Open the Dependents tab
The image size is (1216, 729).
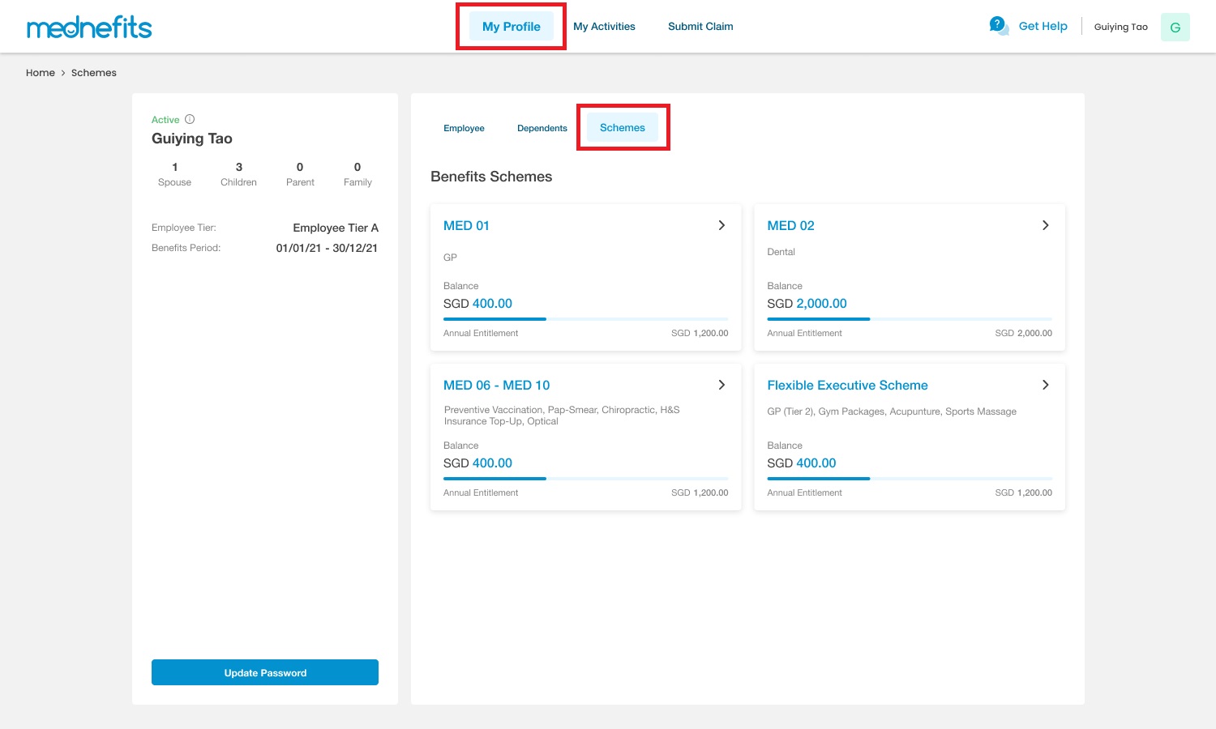tap(542, 127)
